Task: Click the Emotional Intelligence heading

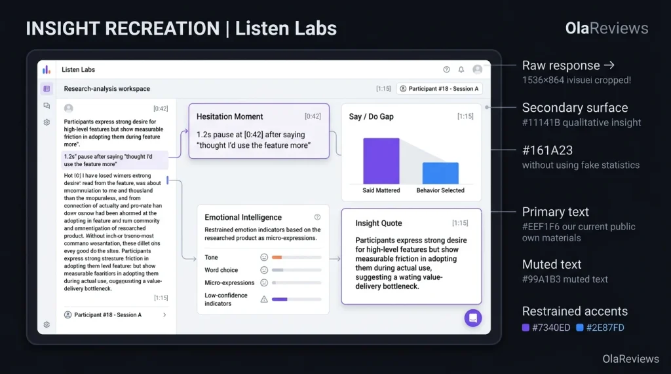Action: coord(243,217)
